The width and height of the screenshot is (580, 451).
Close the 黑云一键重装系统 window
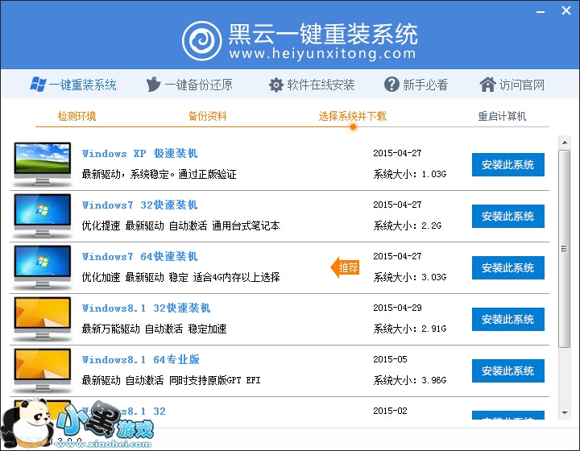coord(566,10)
